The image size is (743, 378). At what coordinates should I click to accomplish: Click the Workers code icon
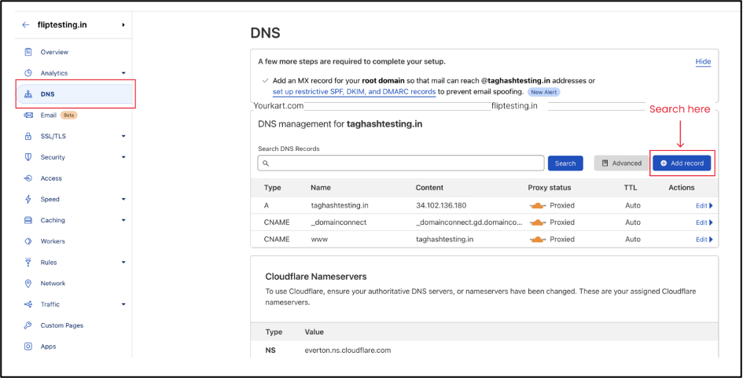point(28,241)
